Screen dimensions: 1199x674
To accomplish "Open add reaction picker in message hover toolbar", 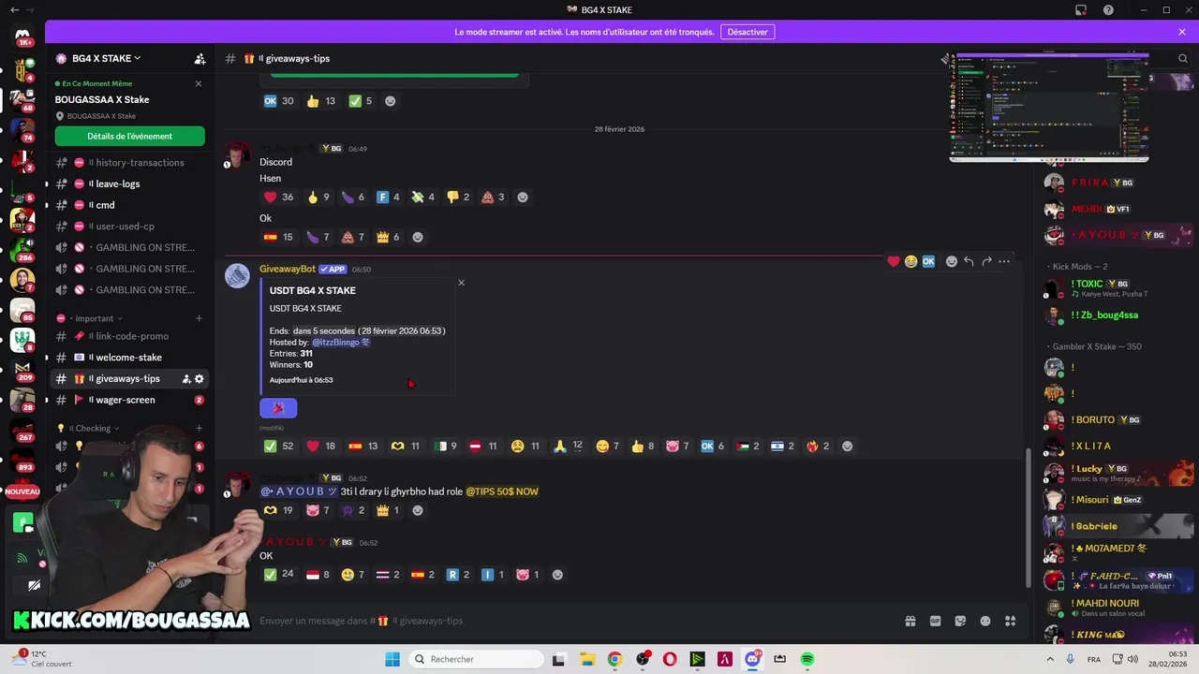I will (x=952, y=261).
